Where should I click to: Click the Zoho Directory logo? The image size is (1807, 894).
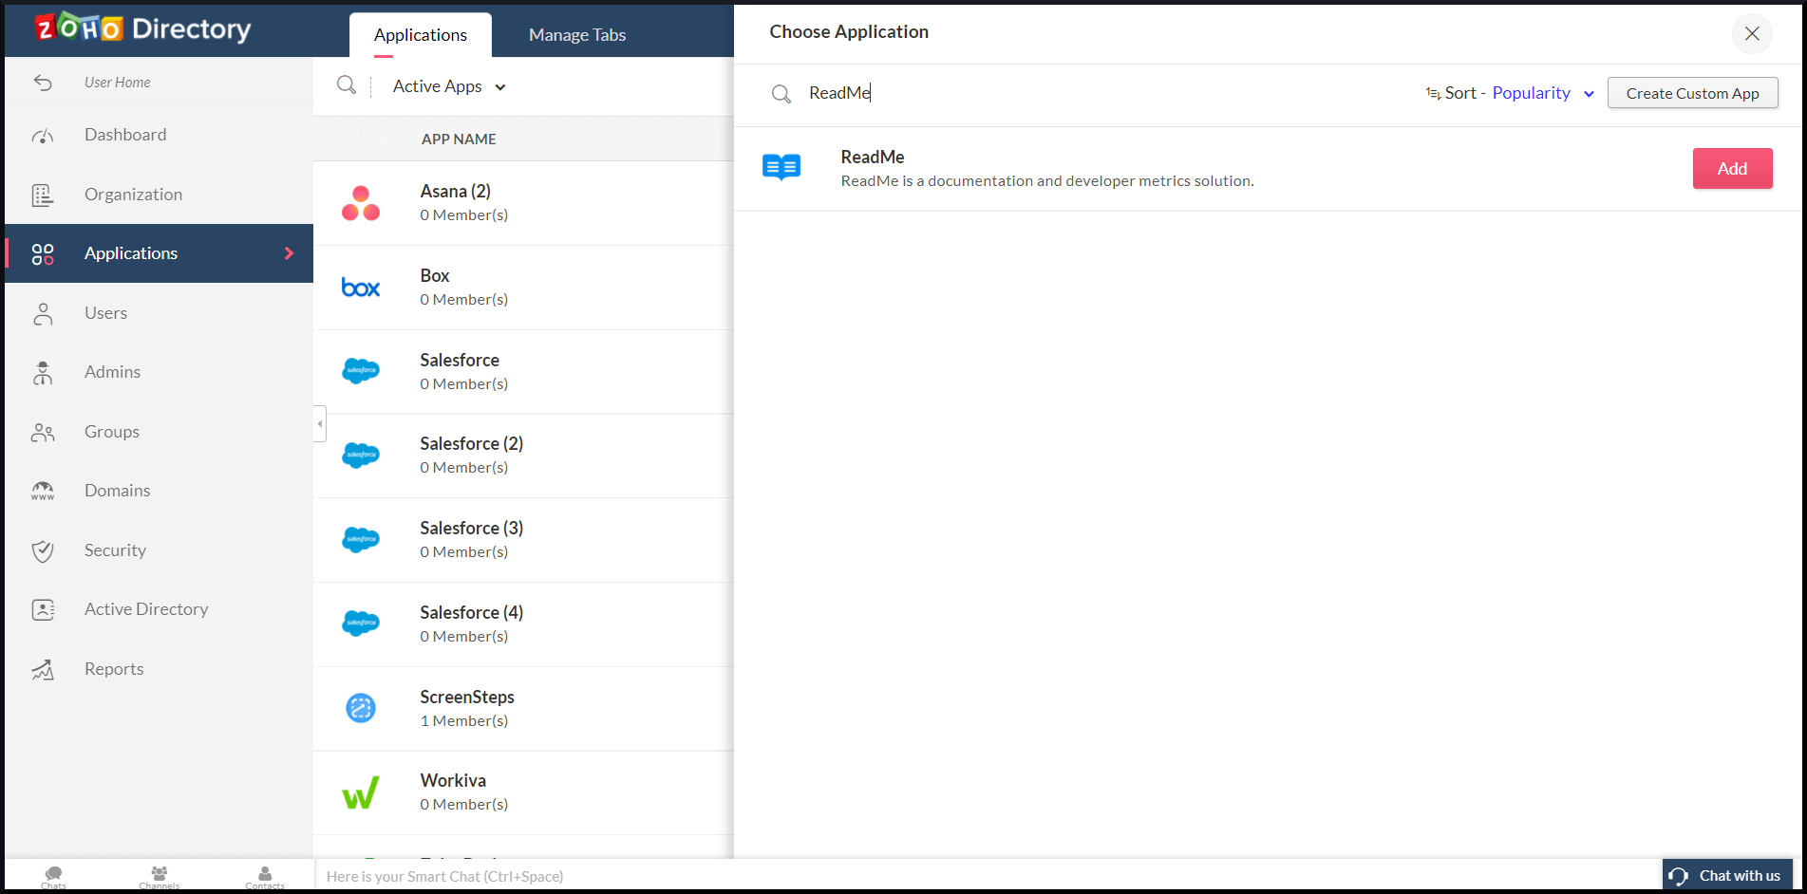pyautogui.click(x=142, y=28)
